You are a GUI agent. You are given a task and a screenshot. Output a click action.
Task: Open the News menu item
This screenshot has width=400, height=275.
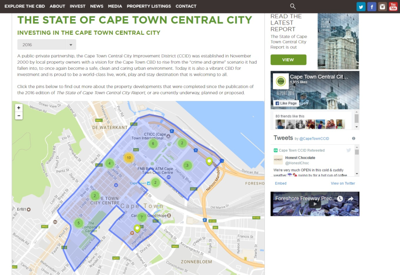[x=97, y=6]
